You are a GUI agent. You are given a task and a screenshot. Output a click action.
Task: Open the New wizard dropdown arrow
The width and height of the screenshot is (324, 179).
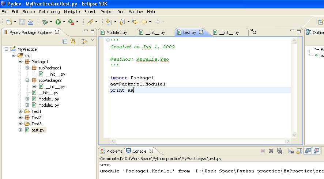15,22
